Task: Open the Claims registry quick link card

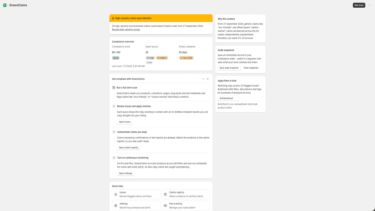Action: pos(186,194)
